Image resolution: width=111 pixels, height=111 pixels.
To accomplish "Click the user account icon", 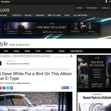I will 106,1.
